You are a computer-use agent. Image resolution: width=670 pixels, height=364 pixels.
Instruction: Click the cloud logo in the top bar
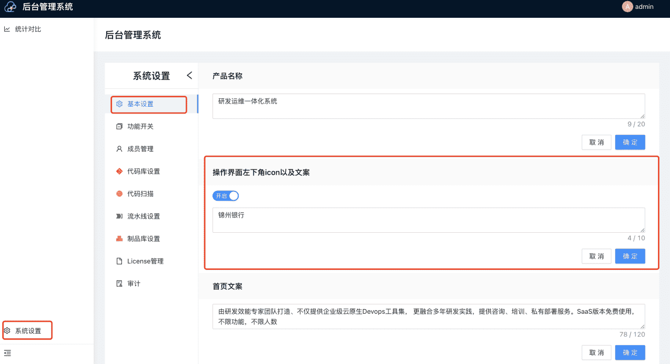pos(10,7)
